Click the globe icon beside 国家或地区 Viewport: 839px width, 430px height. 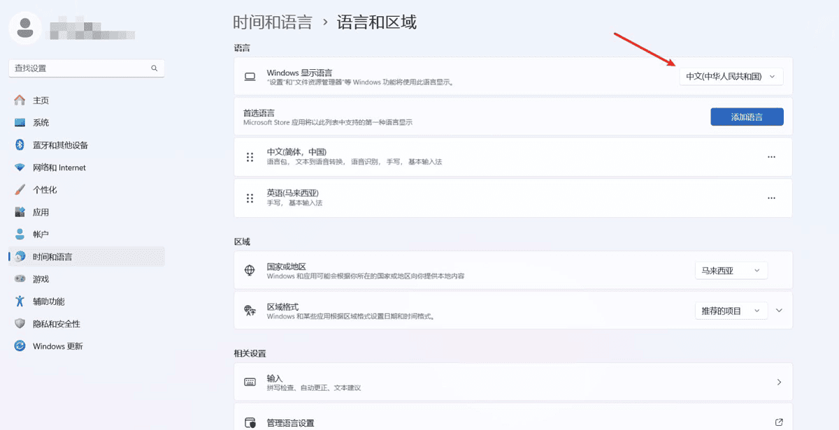[250, 271]
